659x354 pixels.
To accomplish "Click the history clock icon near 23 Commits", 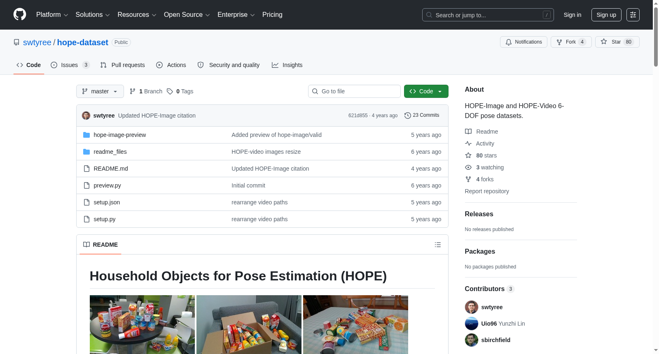I will 408,116.
